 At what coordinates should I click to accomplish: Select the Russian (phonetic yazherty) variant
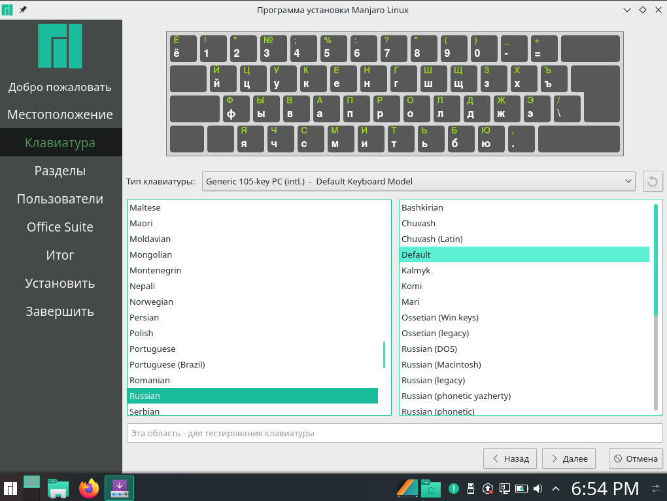(x=524, y=396)
